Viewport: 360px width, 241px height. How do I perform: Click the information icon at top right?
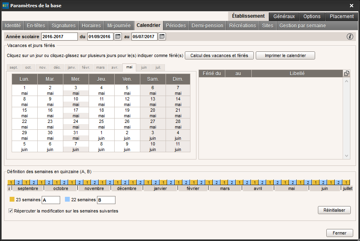point(350,37)
